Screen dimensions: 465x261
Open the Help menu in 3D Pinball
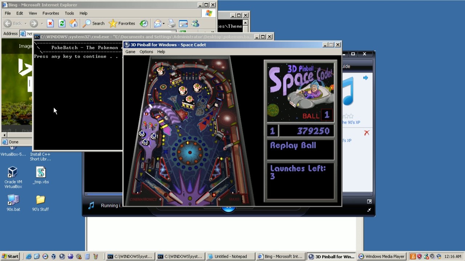[161, 52]
